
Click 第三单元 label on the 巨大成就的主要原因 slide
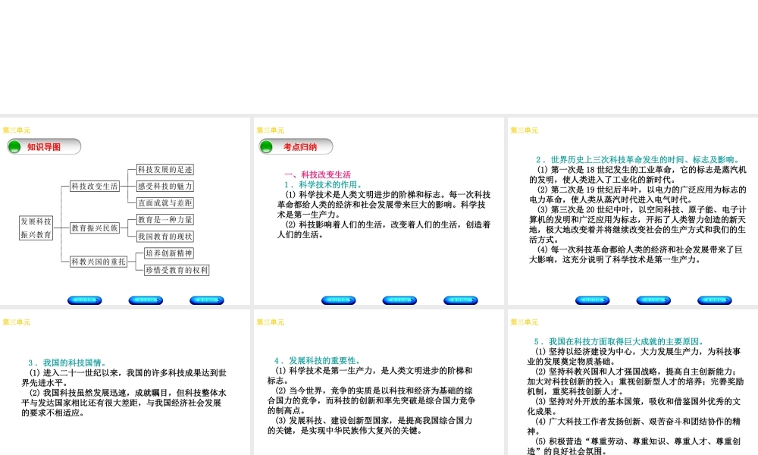click(524, 322)
